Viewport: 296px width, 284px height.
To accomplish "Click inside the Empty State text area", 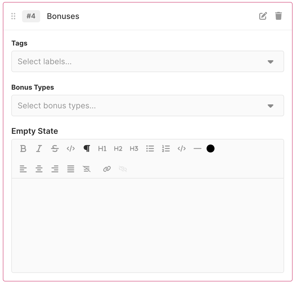I will click(147, 225).
